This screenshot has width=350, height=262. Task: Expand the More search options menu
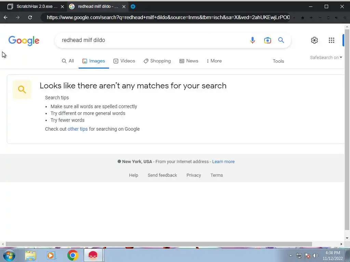(214, 61)
